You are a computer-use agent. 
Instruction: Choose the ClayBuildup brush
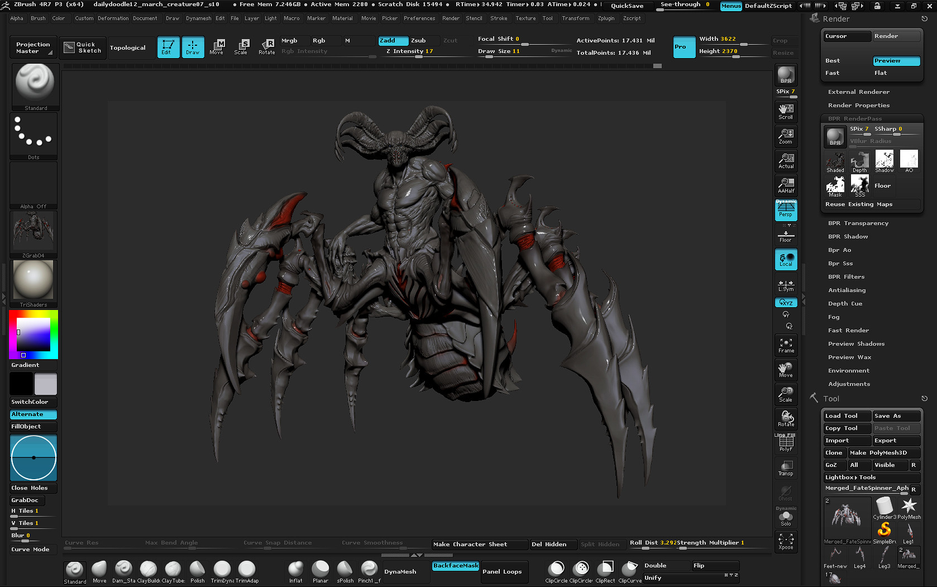coord(148,572)
